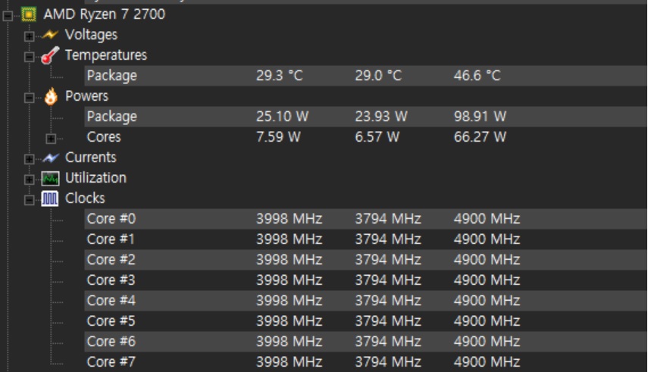The image size is (648, 372).
Task: Collapse the AMD Ryzen 7 2700 node
Action: [8, 16]
